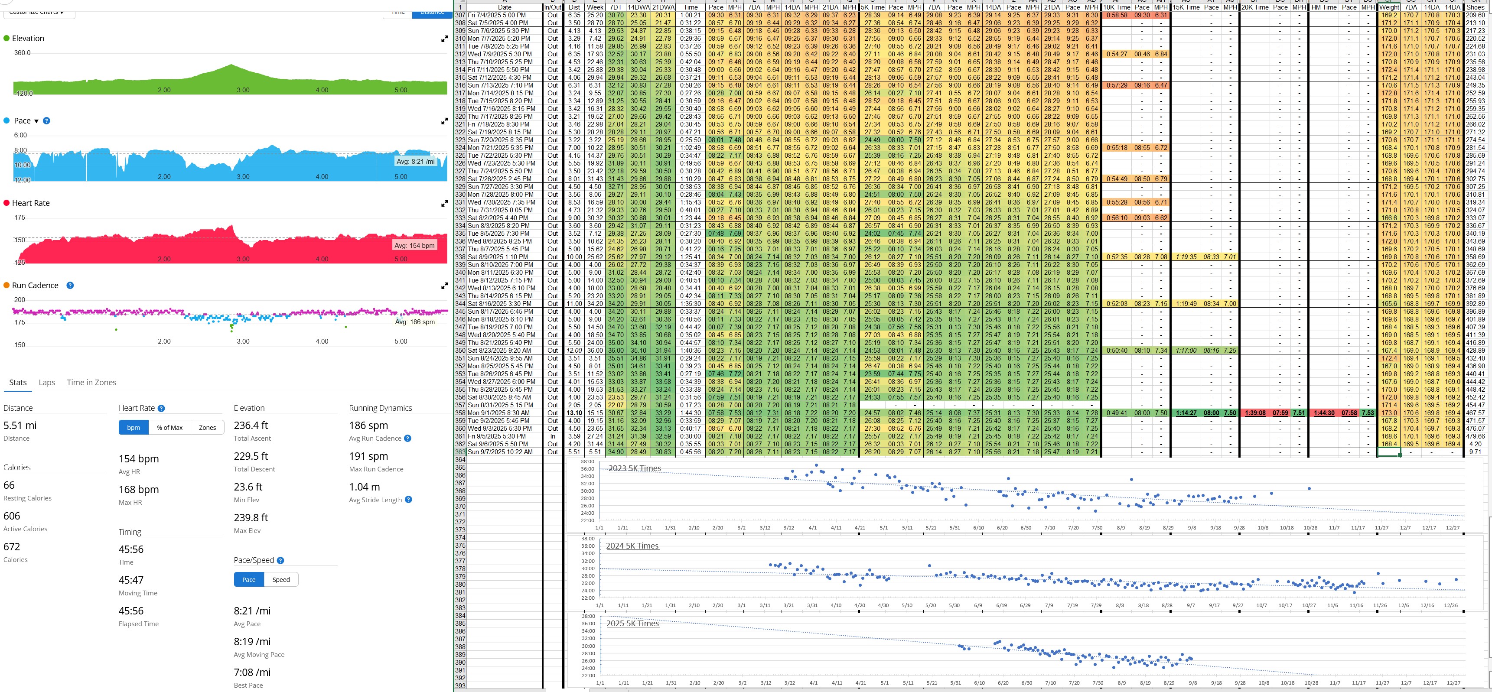Click help icon next to Heart Rate stats heading
1492x692 pixels.
point(161,408)
